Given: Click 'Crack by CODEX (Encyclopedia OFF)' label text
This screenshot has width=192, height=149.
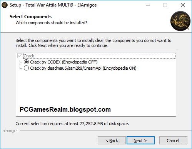Looking at the screenshot, I should click(x=64, y=62).
